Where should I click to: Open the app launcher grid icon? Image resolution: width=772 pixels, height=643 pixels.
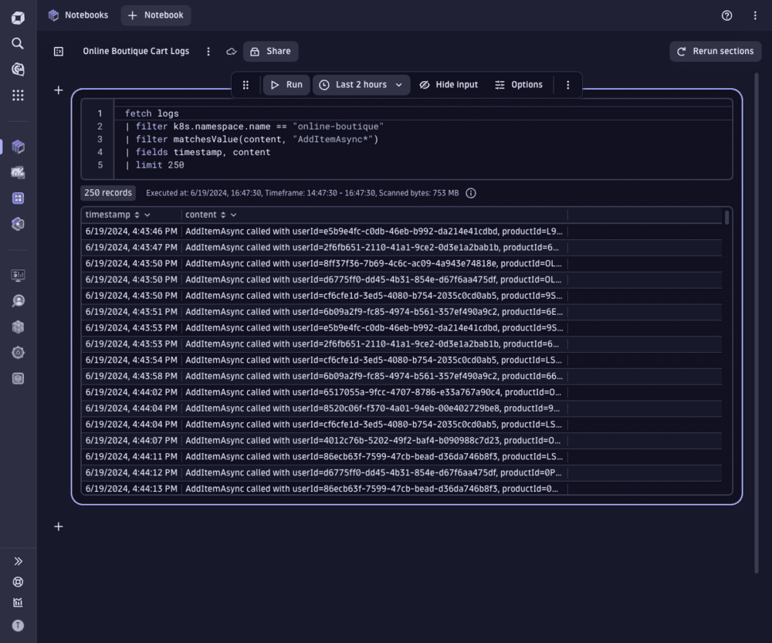pos(18,95)
